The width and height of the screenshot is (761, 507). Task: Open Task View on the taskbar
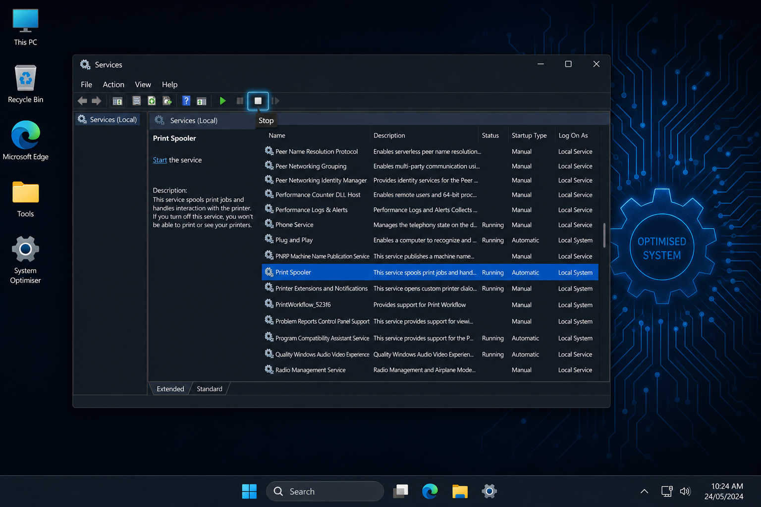400,491
